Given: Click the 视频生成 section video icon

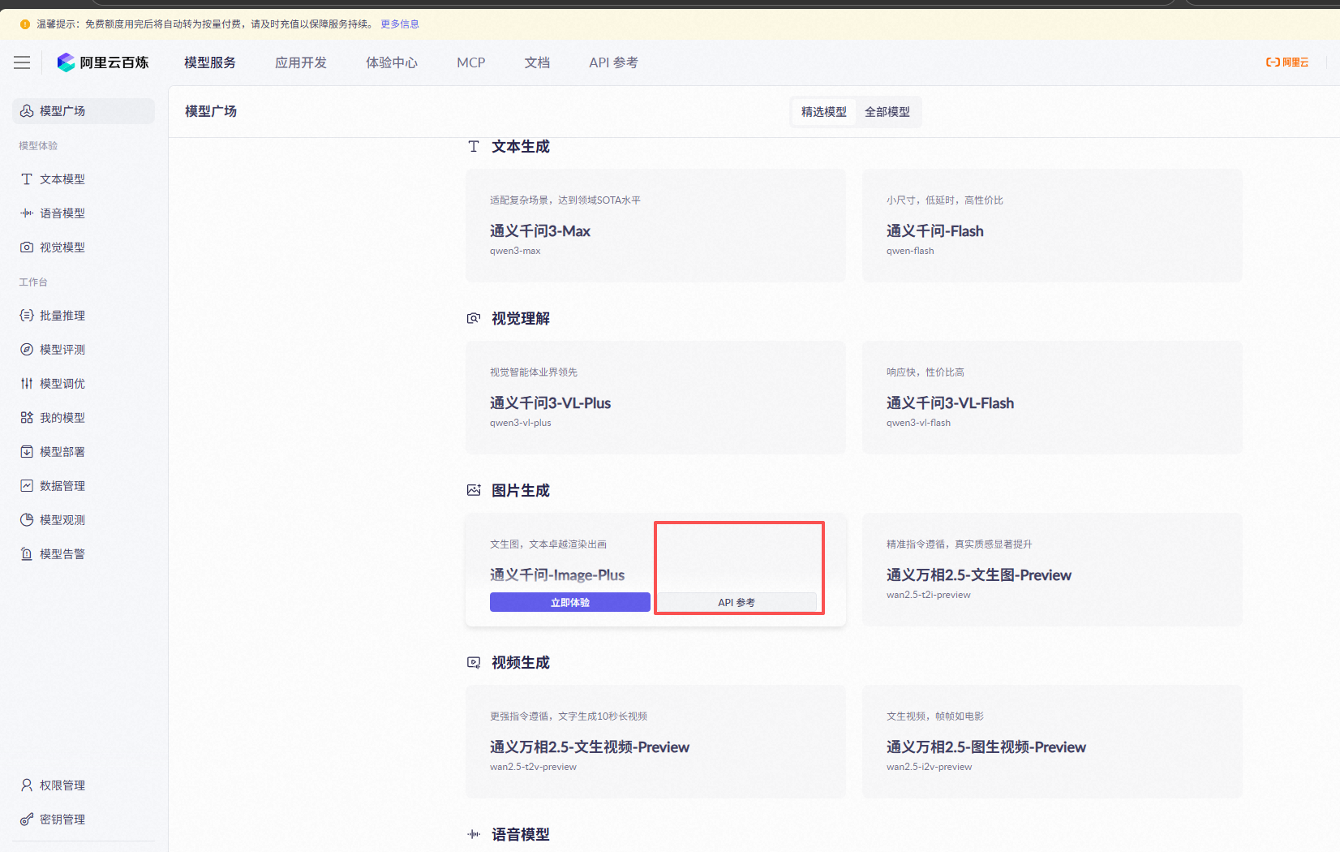Looking at the screenshot, I should pyautogui.click(x=474, y=663).
